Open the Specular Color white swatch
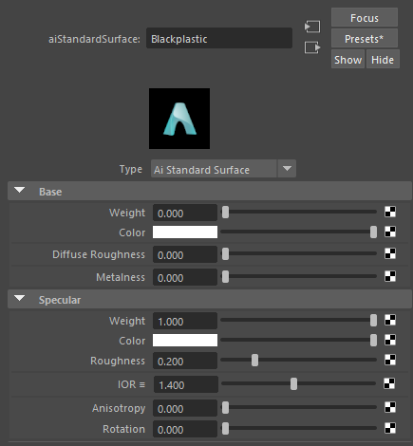 tap(185, 340)
